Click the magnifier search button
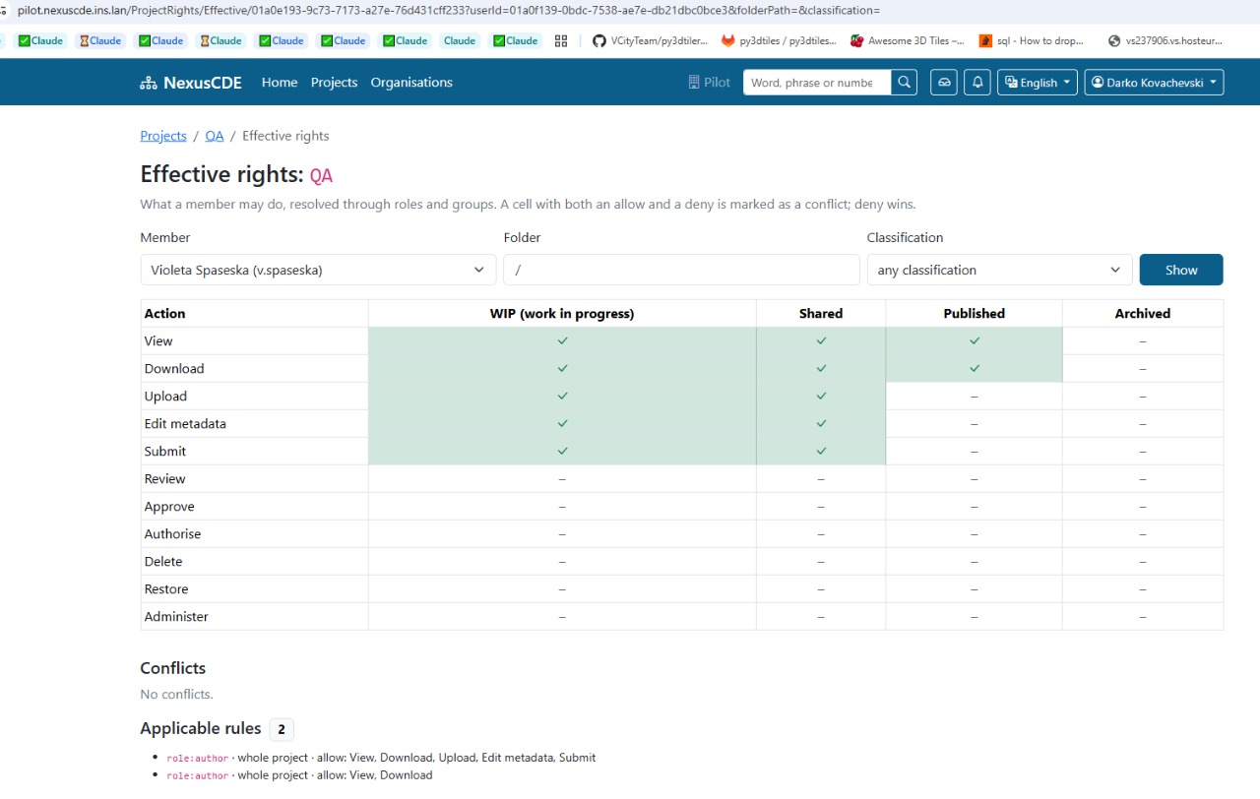Image resolution: width=1260 pixels, height=799 pixels. 904,83
